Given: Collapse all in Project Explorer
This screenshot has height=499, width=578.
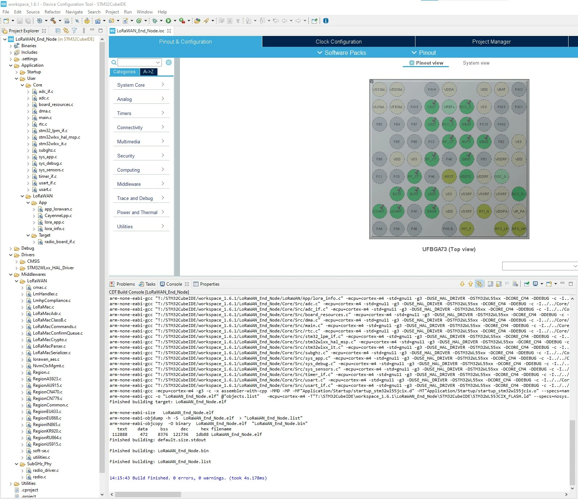Looking at the screenshot, I should pyautogui.click(x=58, y=30).
